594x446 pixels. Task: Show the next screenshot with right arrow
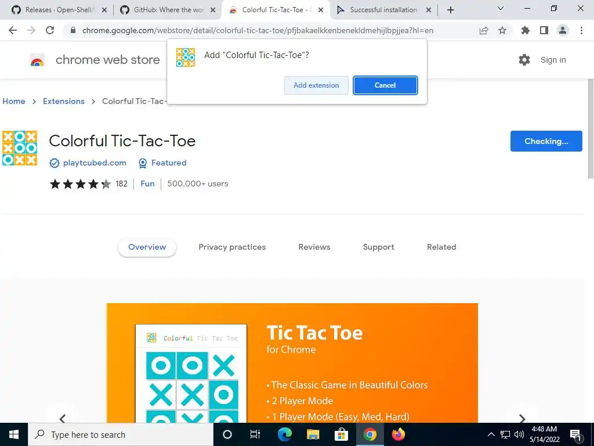point(522,419)
